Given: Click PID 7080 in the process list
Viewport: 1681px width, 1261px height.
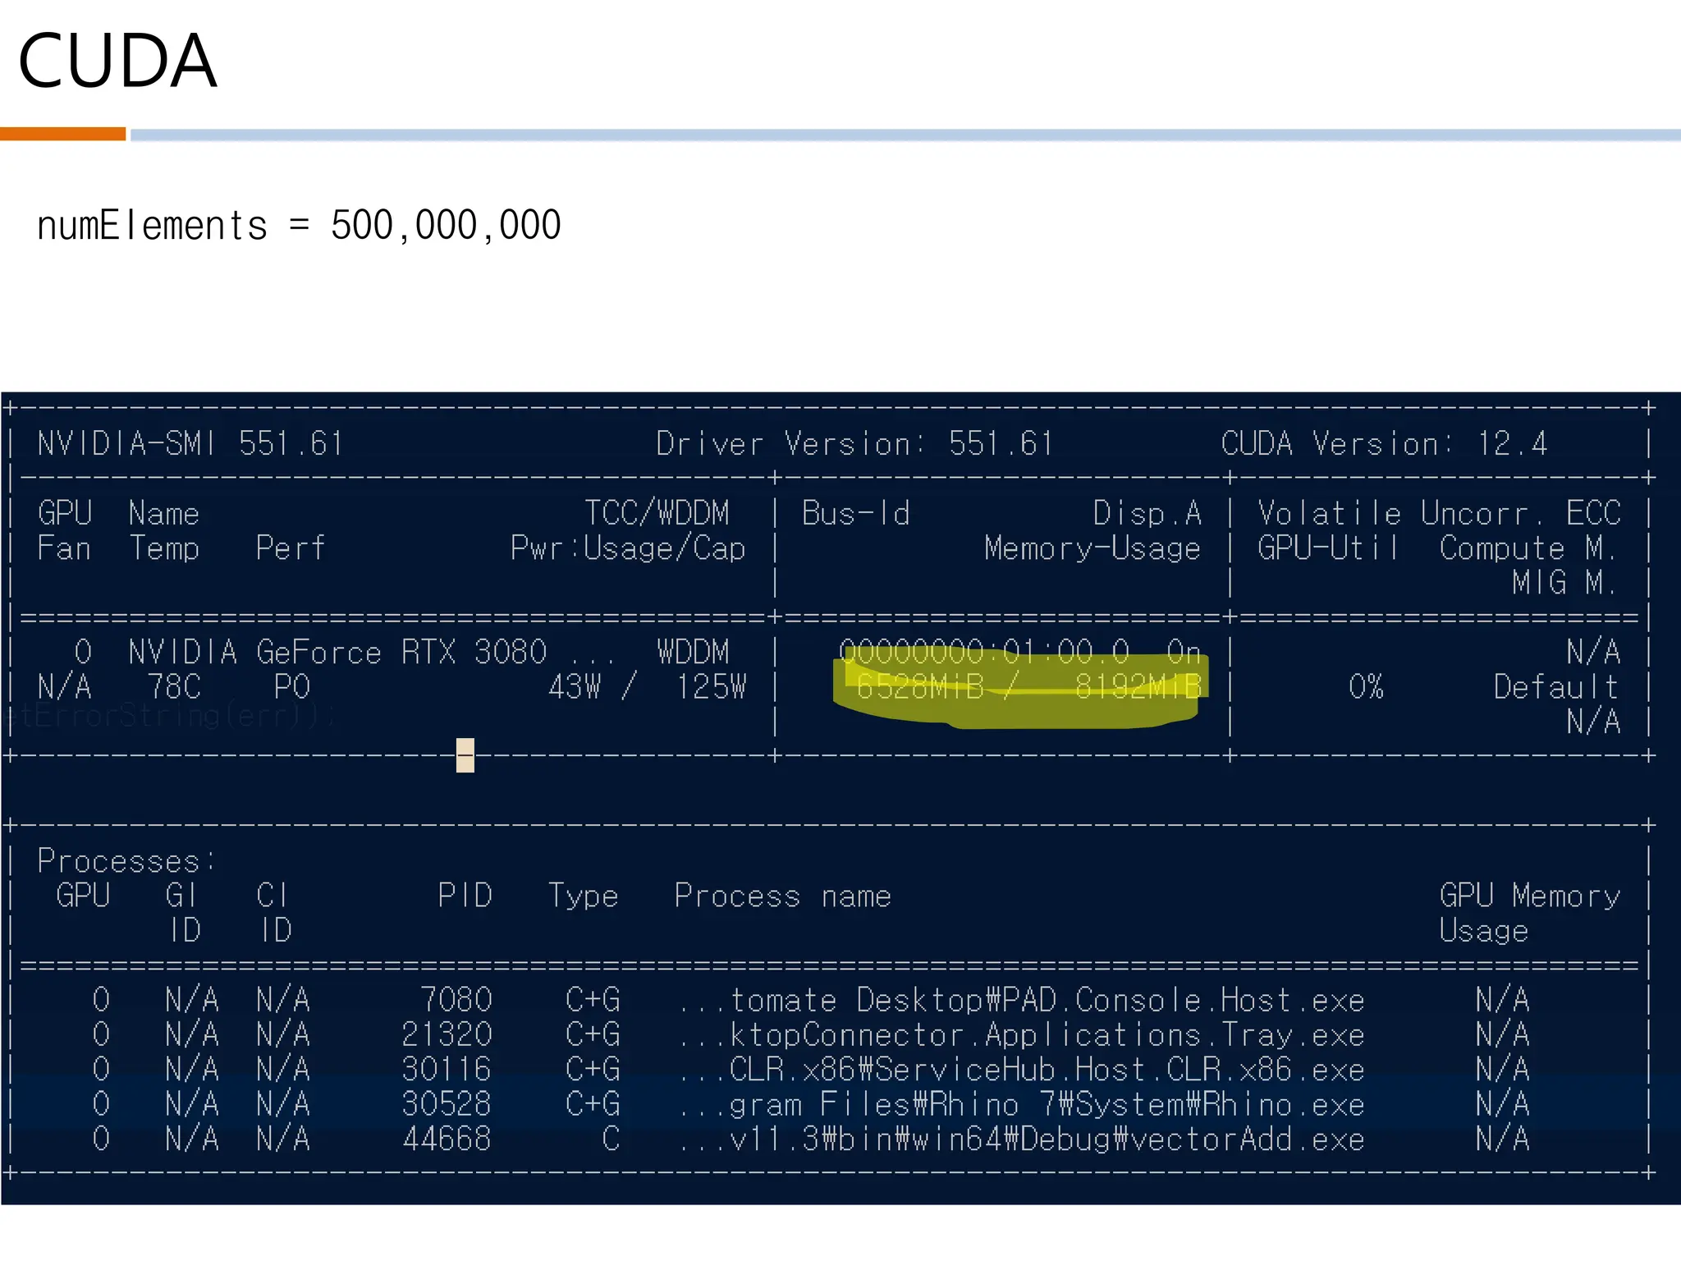Looking at the screenshot, I should point(456,1000).
